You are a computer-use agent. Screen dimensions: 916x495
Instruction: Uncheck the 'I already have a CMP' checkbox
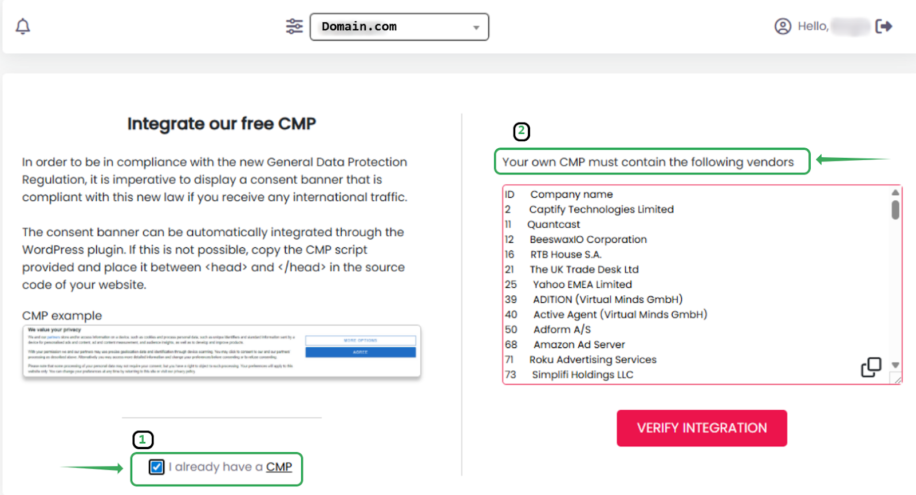[x=156, y=467]
